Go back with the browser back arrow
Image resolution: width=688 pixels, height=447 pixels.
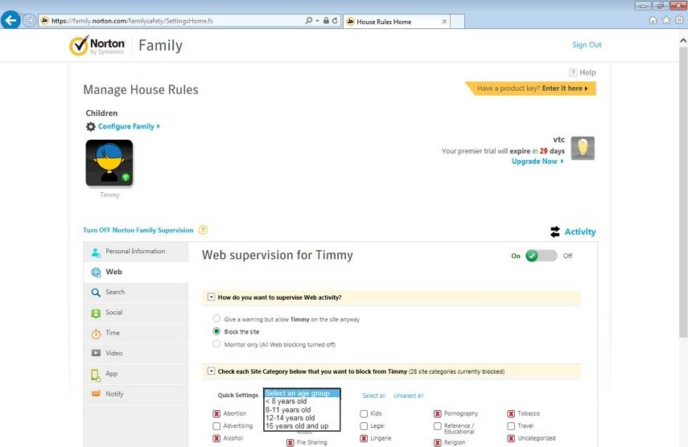pos(10,20)
